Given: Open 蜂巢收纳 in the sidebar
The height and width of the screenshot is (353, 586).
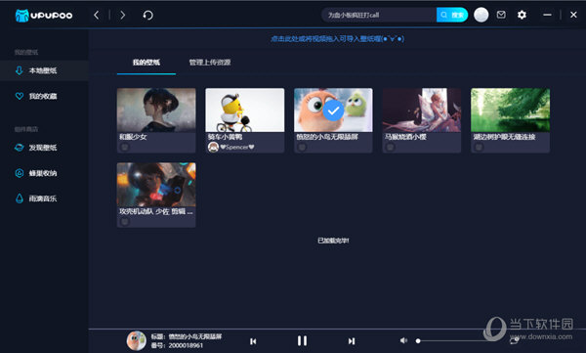Looking at the screenshot, I should pyautogui.click(x=44, y=173).
